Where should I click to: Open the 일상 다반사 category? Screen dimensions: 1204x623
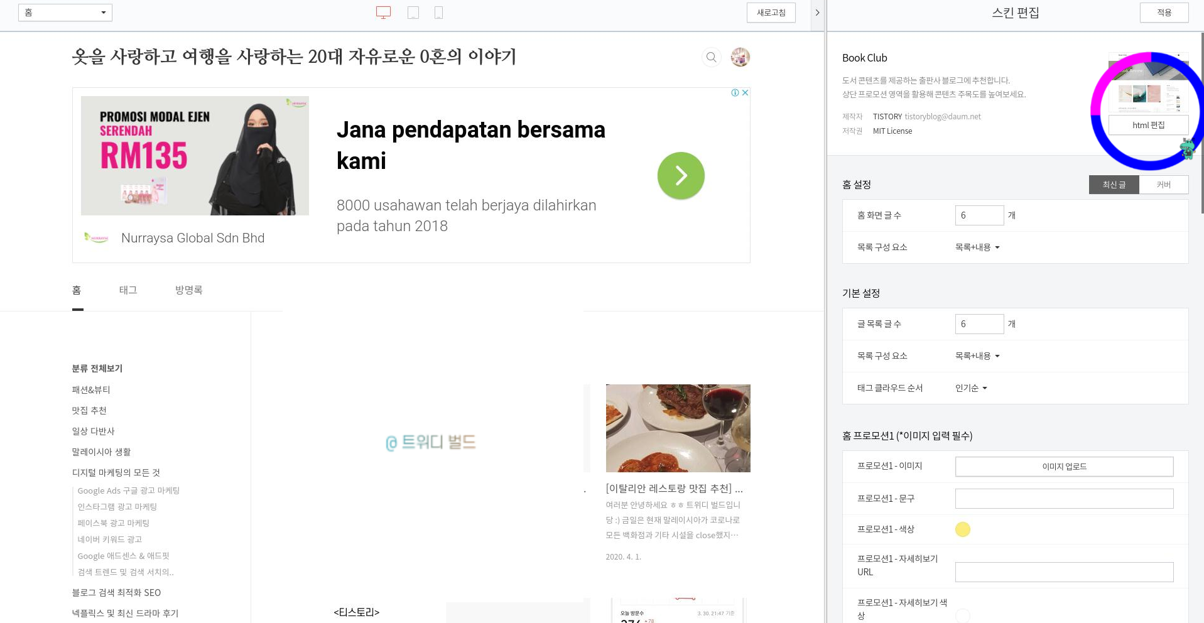(93, 431)
